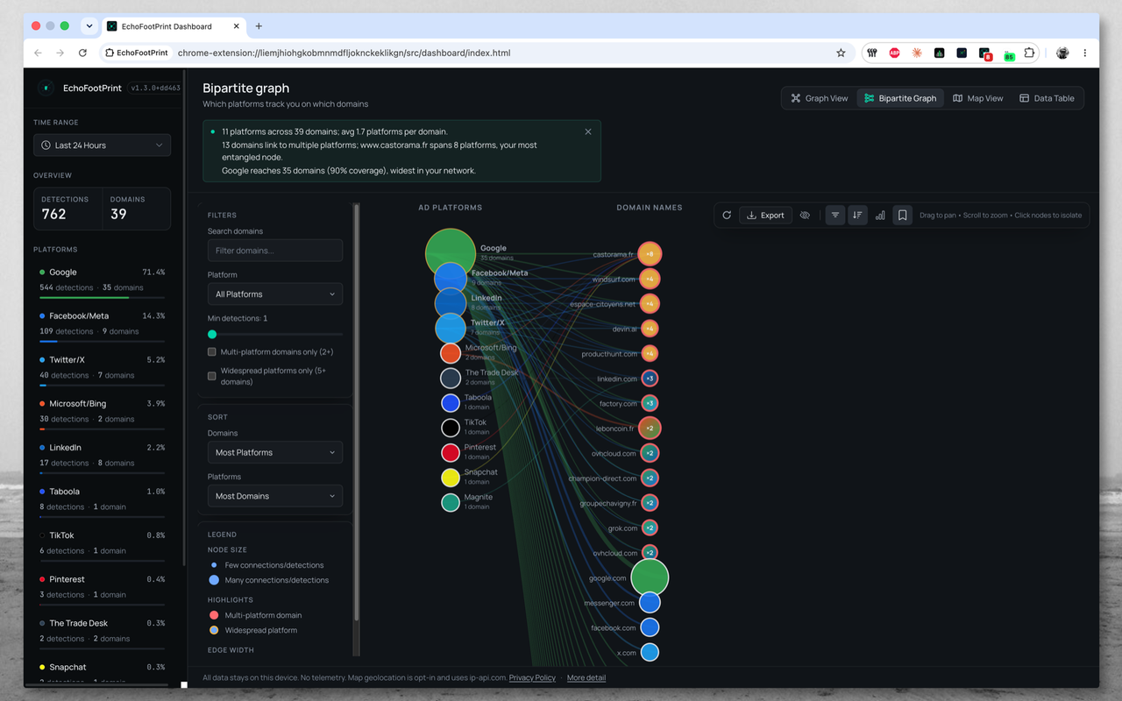Dismiss the insights banner with X

pos(588,131)
